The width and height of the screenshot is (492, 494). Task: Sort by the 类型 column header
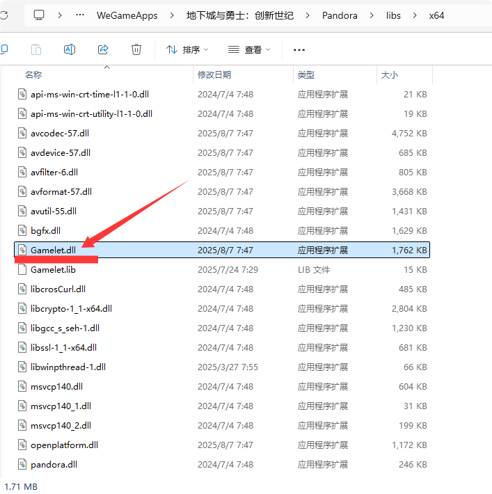(x=306, y=75)
